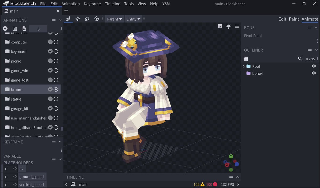Image resolution: width=320 pixels, height=188 pixels.
Task: Click the X axis on navigation gizmo
Action: click(x=227, y=165)
